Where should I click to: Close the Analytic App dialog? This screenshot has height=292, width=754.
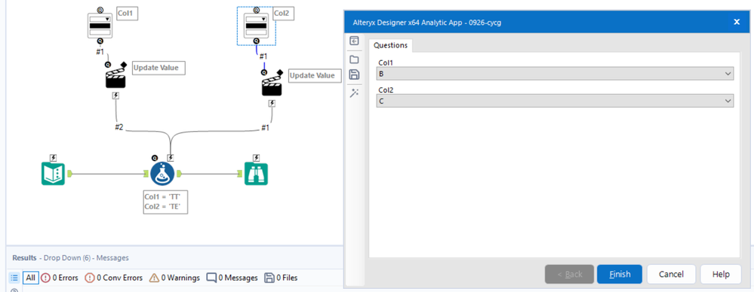(x=736, y=22)
